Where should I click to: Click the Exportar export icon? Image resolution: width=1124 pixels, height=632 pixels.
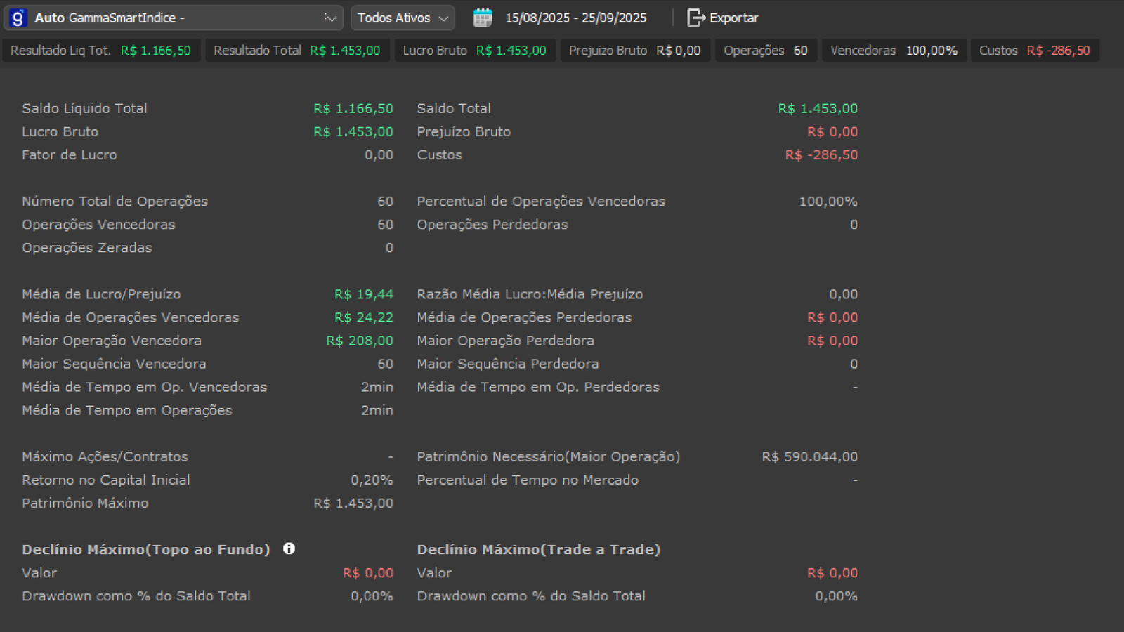coord(695,18)
